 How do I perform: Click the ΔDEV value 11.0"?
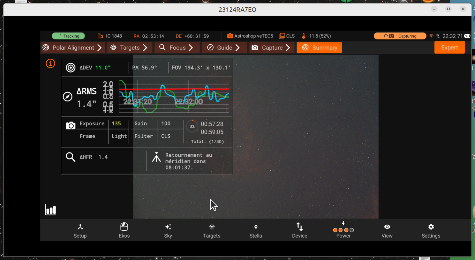(103, 68)
